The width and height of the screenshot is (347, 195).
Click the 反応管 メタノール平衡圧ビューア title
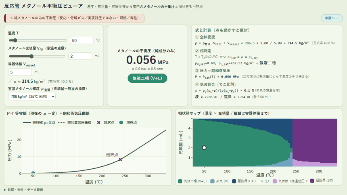pos(44,6)
